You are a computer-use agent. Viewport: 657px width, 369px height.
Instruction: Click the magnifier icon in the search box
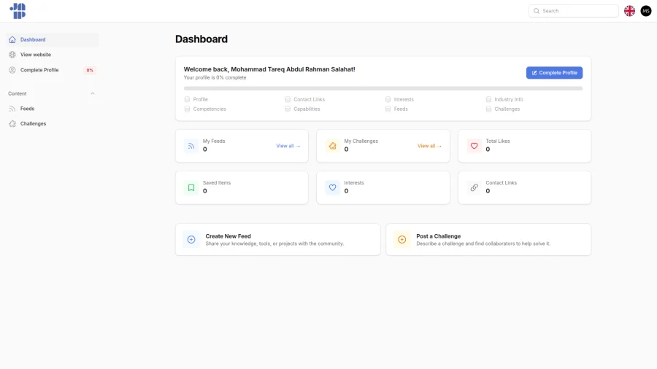point(537,11)
